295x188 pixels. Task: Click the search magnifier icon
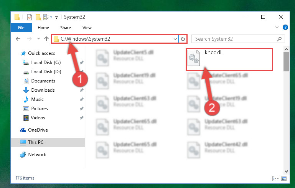(x=279, y=39)
